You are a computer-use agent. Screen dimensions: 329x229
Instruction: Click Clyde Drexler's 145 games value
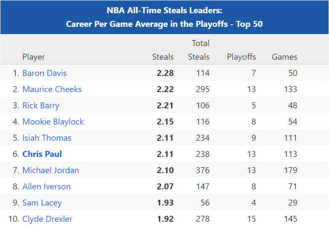(x=290, y=219)
